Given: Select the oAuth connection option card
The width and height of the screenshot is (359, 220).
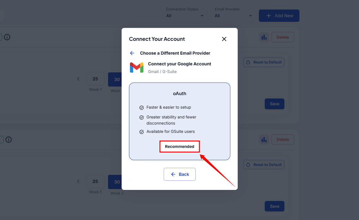Looking at the screenshot, I should coord(180,121).
